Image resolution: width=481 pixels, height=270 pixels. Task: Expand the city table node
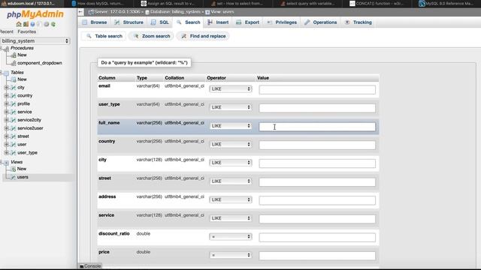click(7, 88)
